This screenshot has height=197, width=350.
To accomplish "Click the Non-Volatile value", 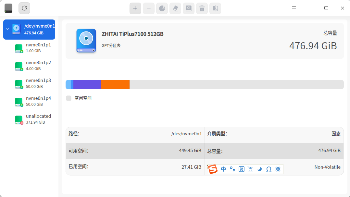I will [328, 167].
